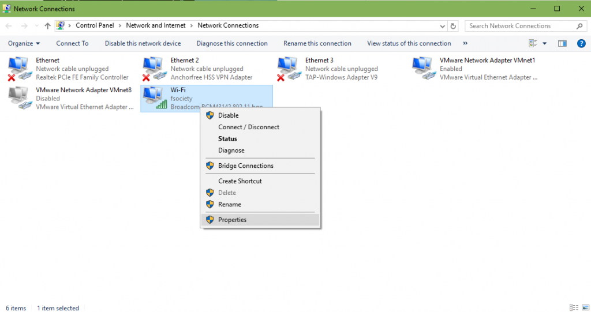
Task: Choose Bridge Connections in context menu
Action: pyautogui.click(x=260, y=166)
